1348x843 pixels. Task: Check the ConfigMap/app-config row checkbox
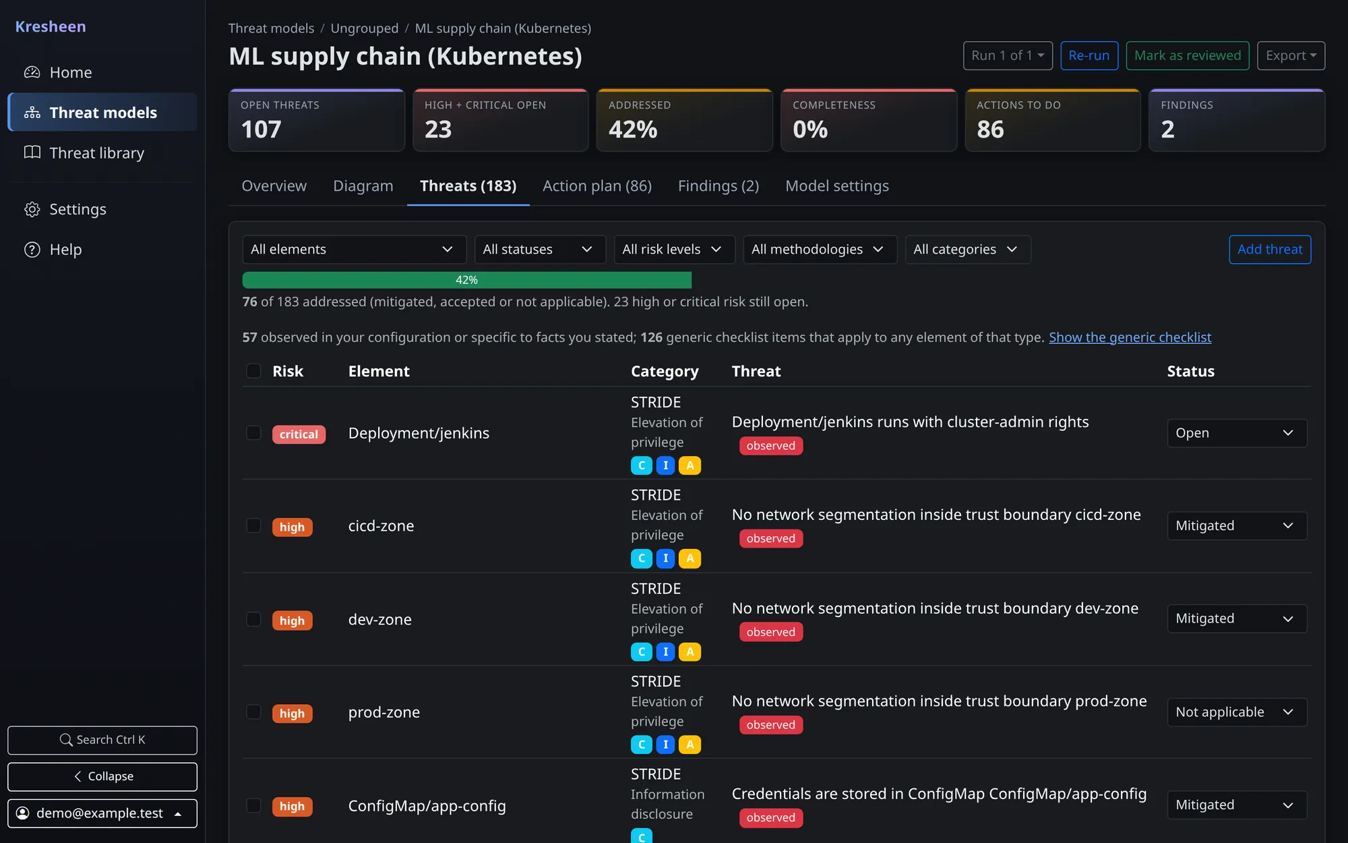point(253,805)
